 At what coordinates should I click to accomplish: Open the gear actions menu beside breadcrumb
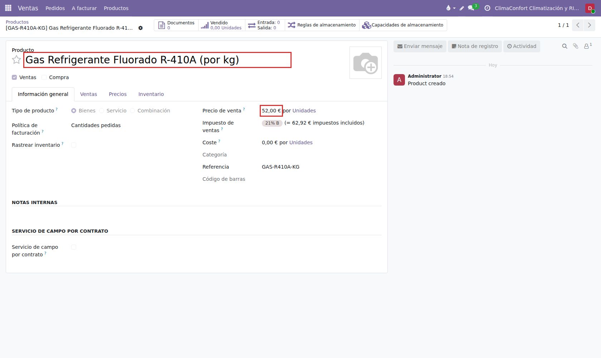click(x=141, y=28)
